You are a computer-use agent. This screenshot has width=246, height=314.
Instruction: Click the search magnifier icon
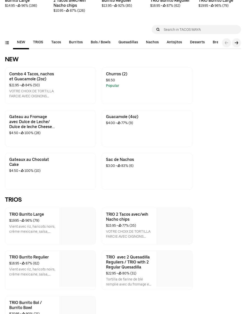158,30
